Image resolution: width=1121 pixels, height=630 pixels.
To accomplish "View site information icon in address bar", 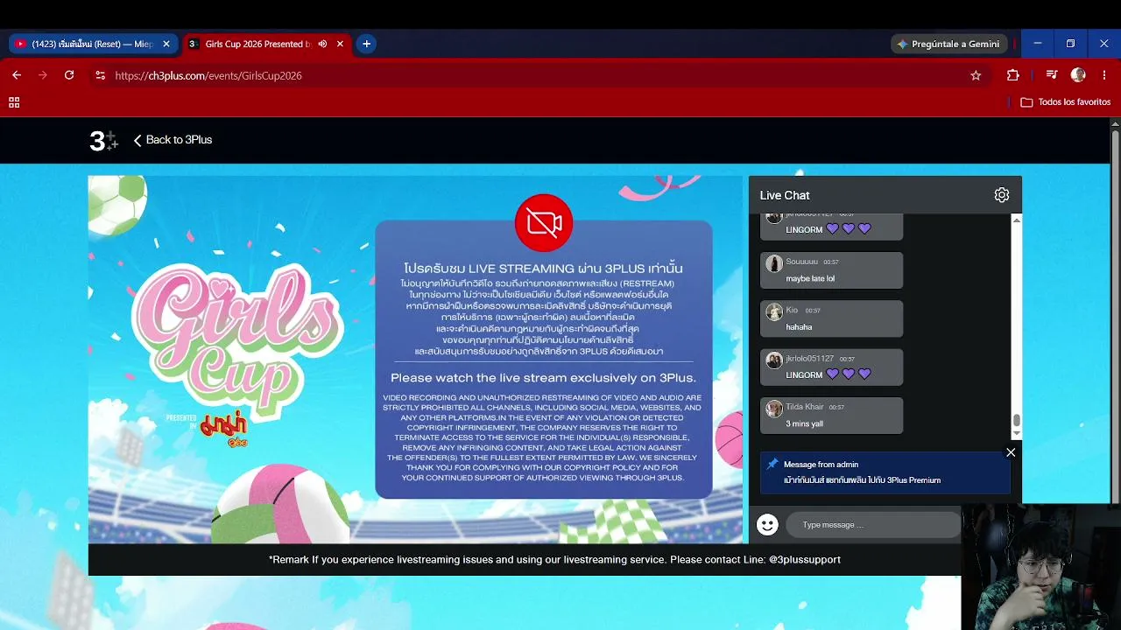I will [x=100, y=75].
